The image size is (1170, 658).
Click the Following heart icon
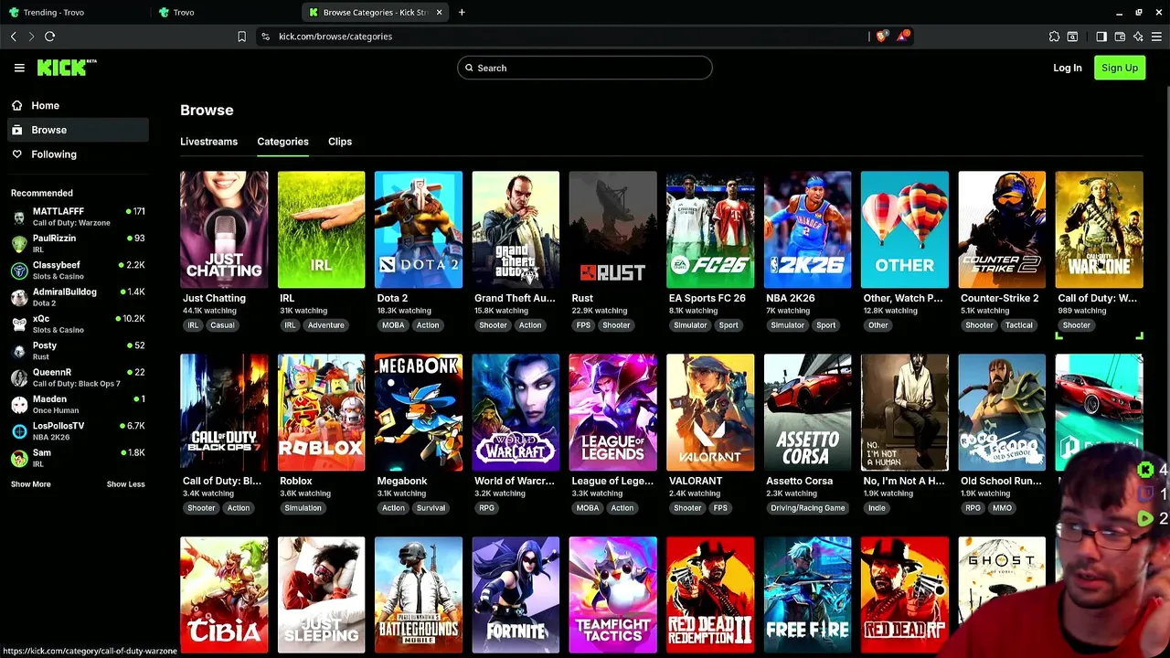point(16,154)
